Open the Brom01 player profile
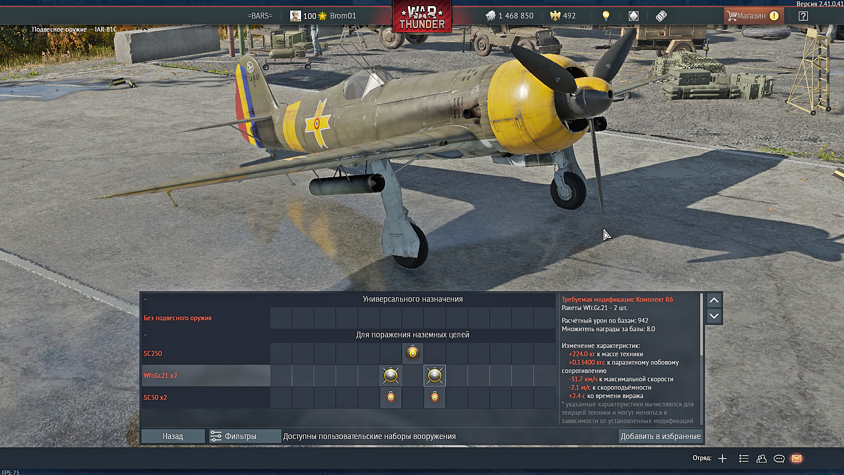This screenshot has width=844, height=475. click(x=343, y=16)
